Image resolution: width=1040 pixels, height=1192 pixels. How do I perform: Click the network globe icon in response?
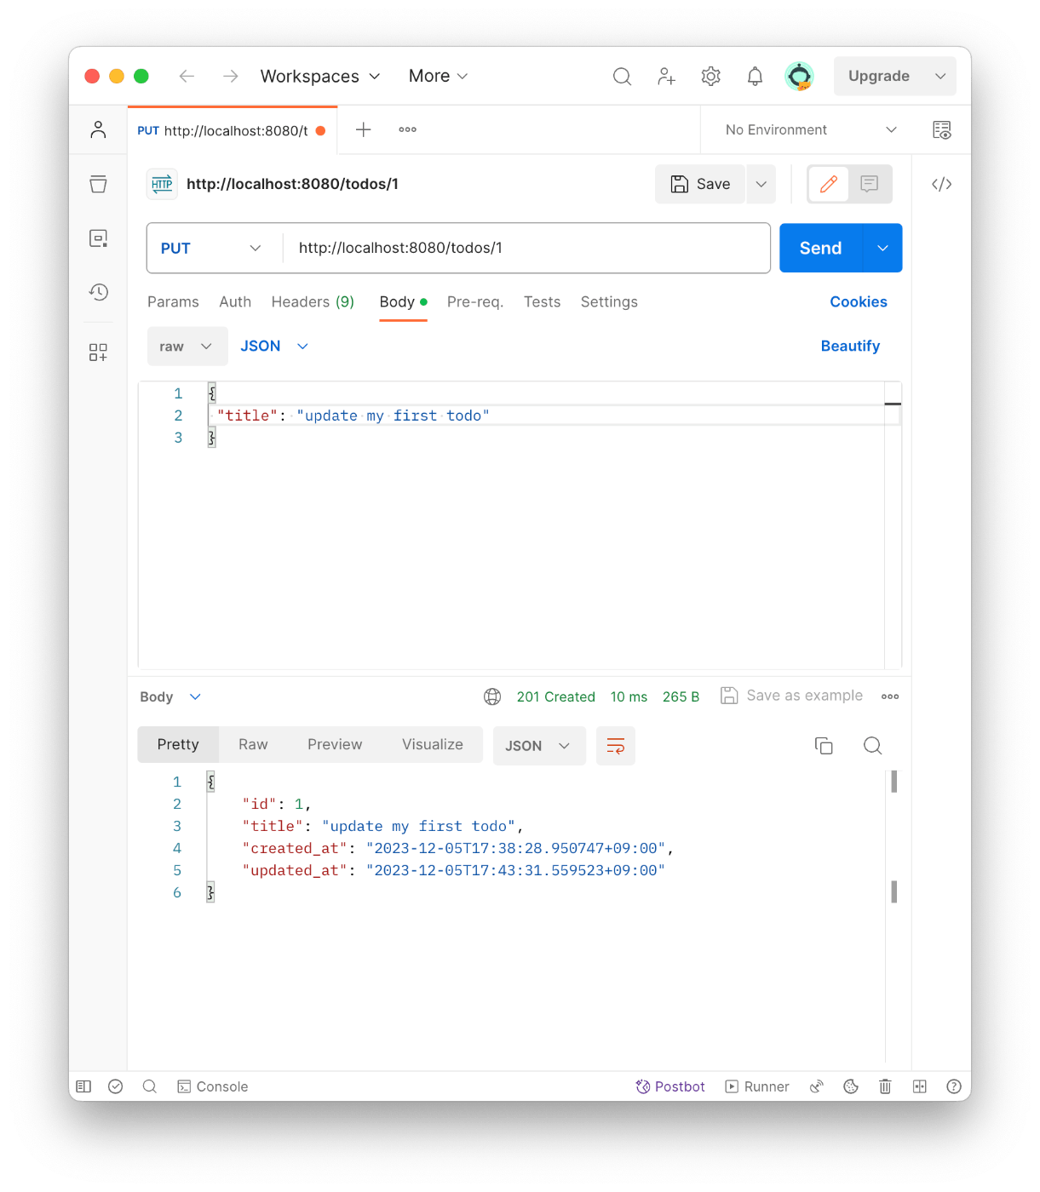coord(492,696)
